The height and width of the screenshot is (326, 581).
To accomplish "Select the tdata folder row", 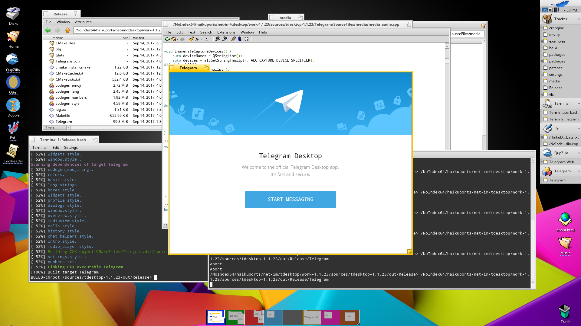I will 103,55.
